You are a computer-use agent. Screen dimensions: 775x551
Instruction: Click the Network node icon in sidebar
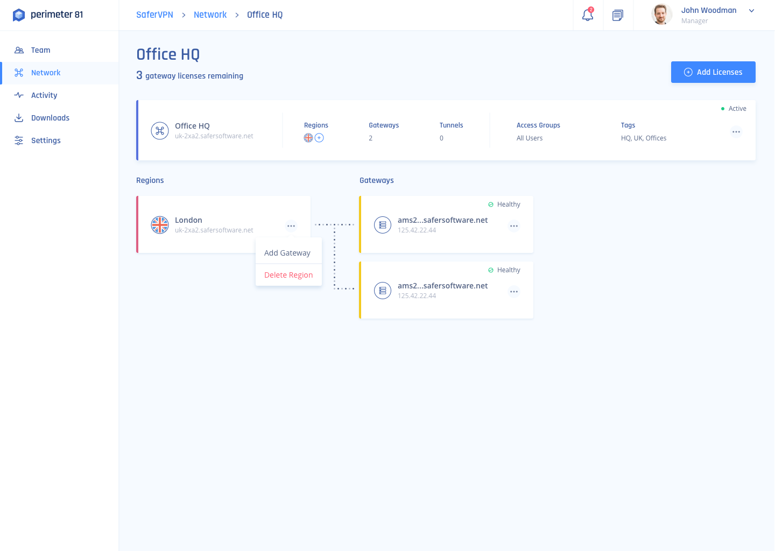(x=19, y=73)
